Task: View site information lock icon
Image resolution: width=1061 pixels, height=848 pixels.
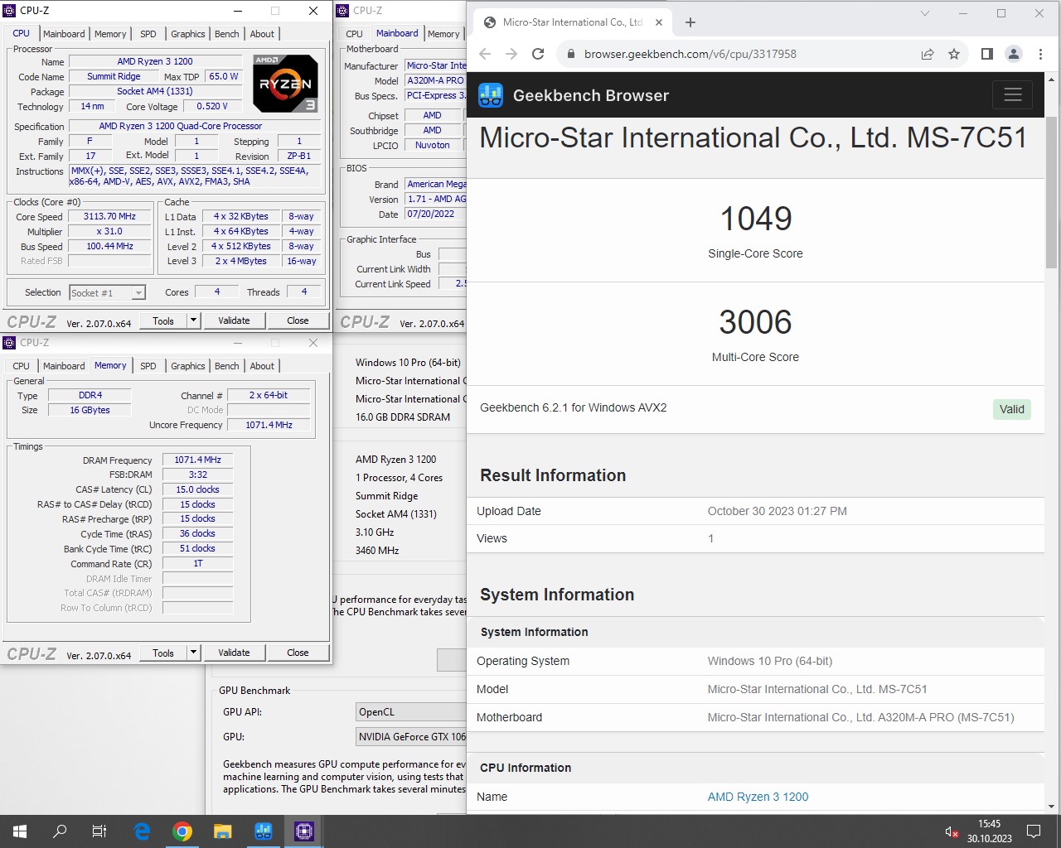Action: [x=570, y=54]
